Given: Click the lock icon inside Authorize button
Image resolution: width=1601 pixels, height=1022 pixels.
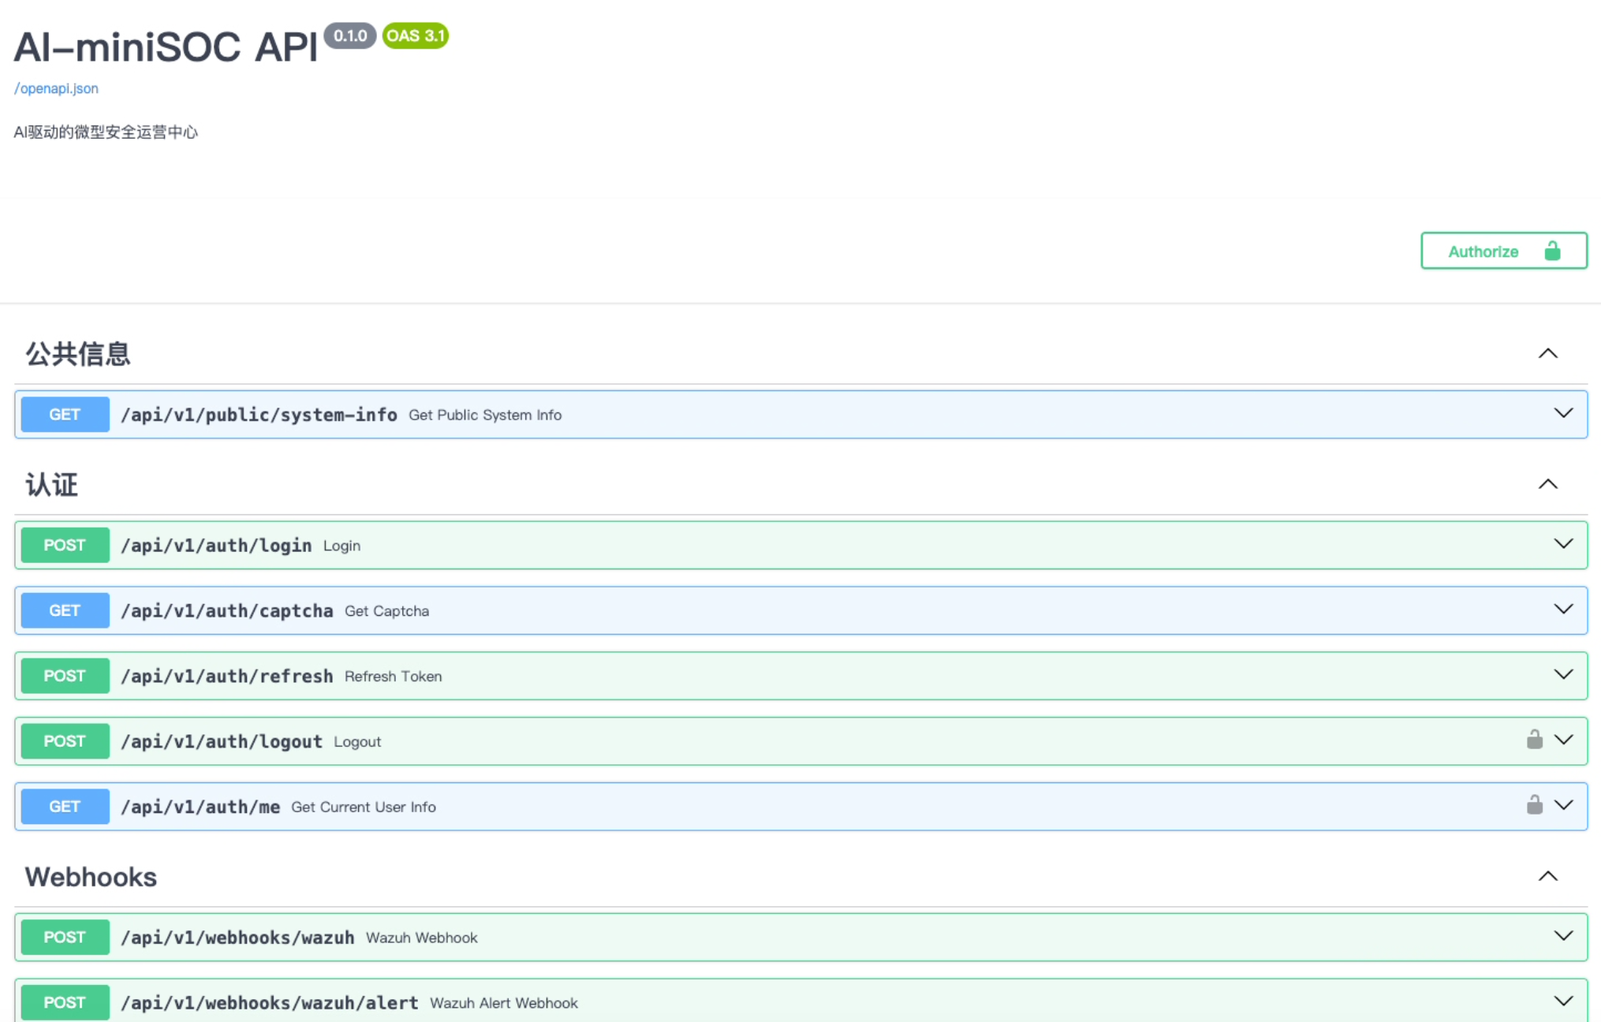Looking at the screenshot, I should [1552, 251].
